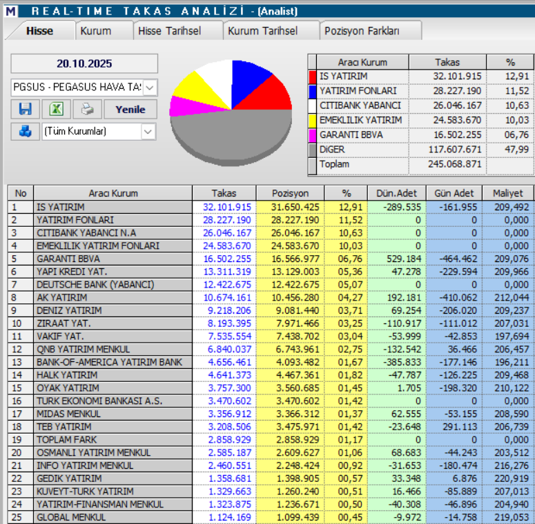The image size is (535, 524).
Task: Select the GLOBAL MENKUL row
Action: pos(271,518)
